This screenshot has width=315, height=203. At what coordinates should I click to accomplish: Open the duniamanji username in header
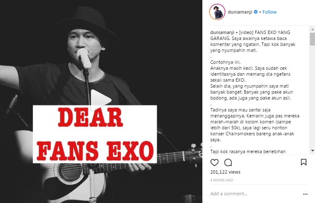pos(240,12)
